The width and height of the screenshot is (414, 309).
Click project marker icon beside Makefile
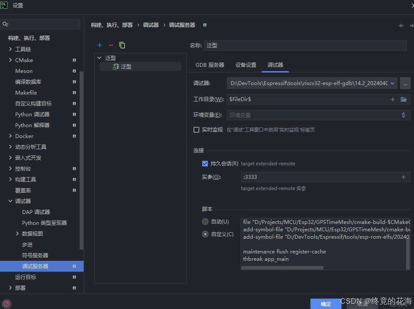(x=74, y=93)
